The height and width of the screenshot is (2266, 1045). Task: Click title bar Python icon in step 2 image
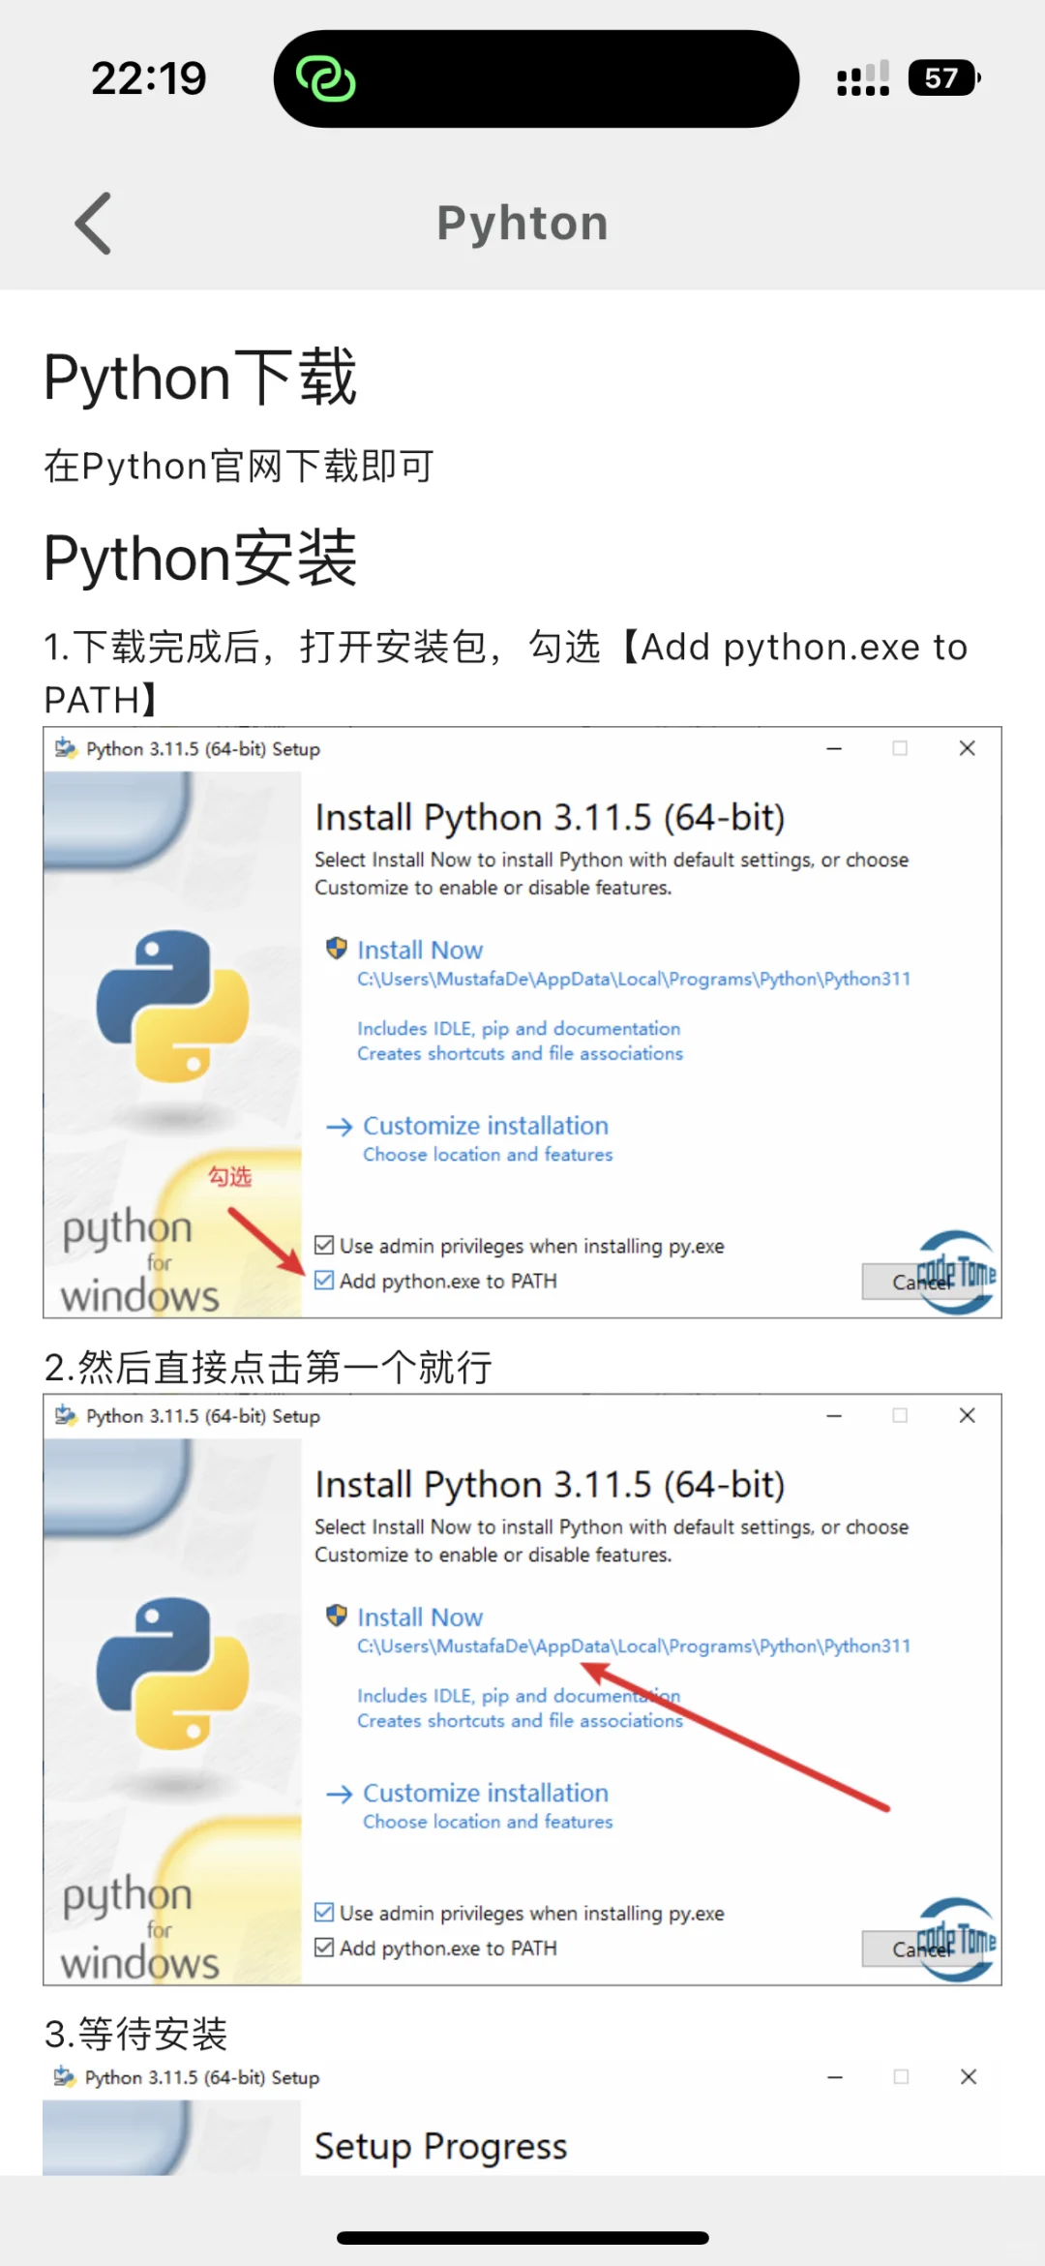65,1415
